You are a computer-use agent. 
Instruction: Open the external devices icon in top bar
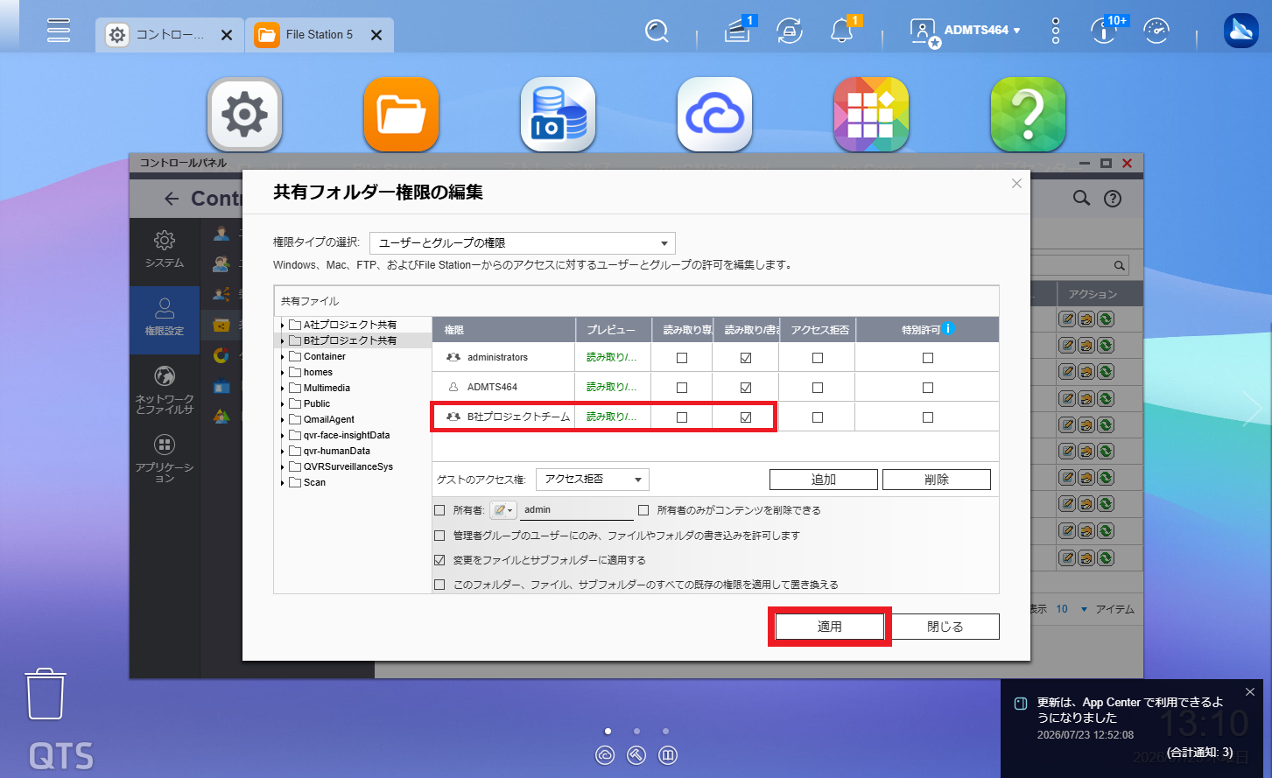tap(790, 32)
